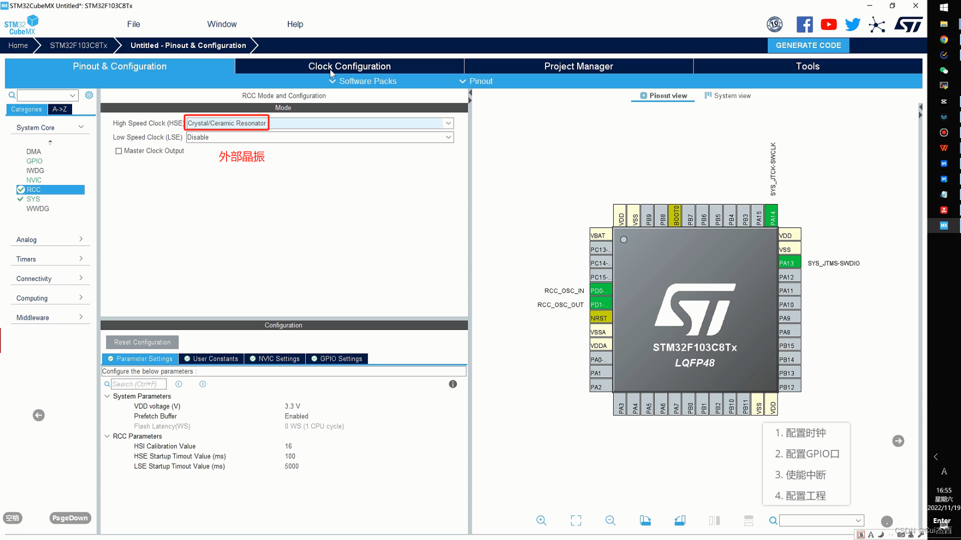The image size is (961, 540).
Task: Rotate chip with second rotate icon
Action: point(680,520)
